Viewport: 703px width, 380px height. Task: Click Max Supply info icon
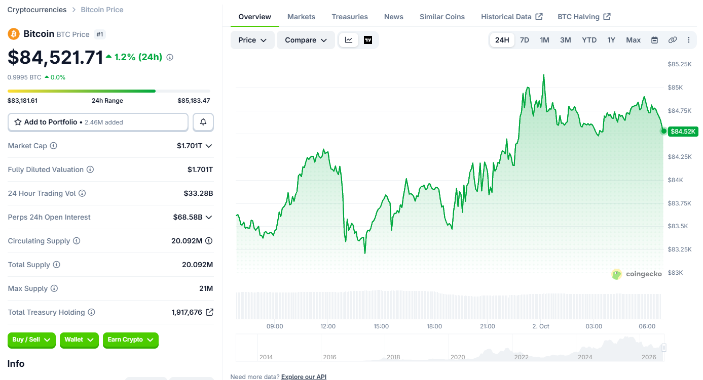[54, 288]
